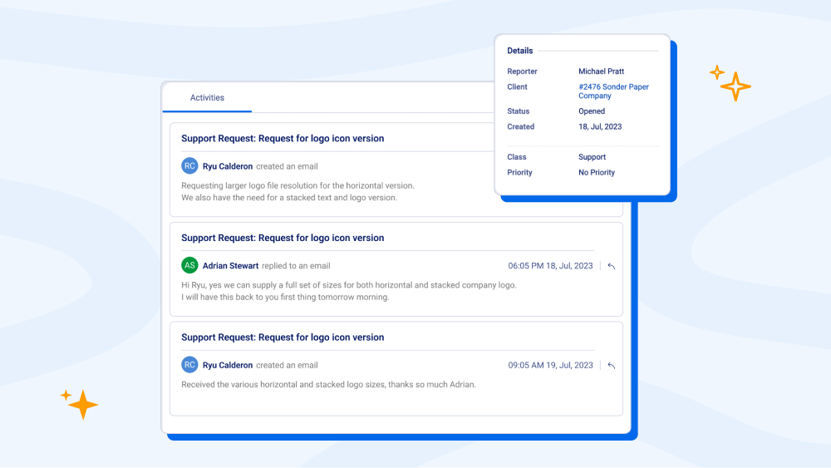The height and width of the screenshot is (468, 831).
Task: Click the timestamp 09:05 AM 19, Jul, 2023
Action: [550, 365]
